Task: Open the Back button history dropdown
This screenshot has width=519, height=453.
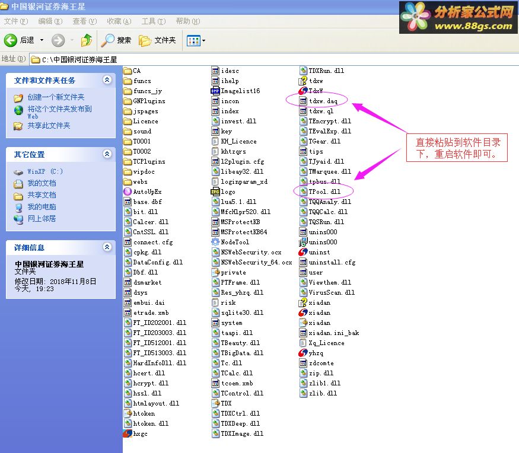Action: point(42,40)
